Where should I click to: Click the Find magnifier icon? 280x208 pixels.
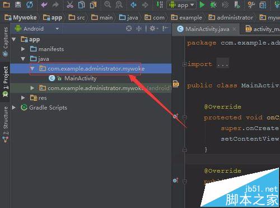[x=108, y=4]
